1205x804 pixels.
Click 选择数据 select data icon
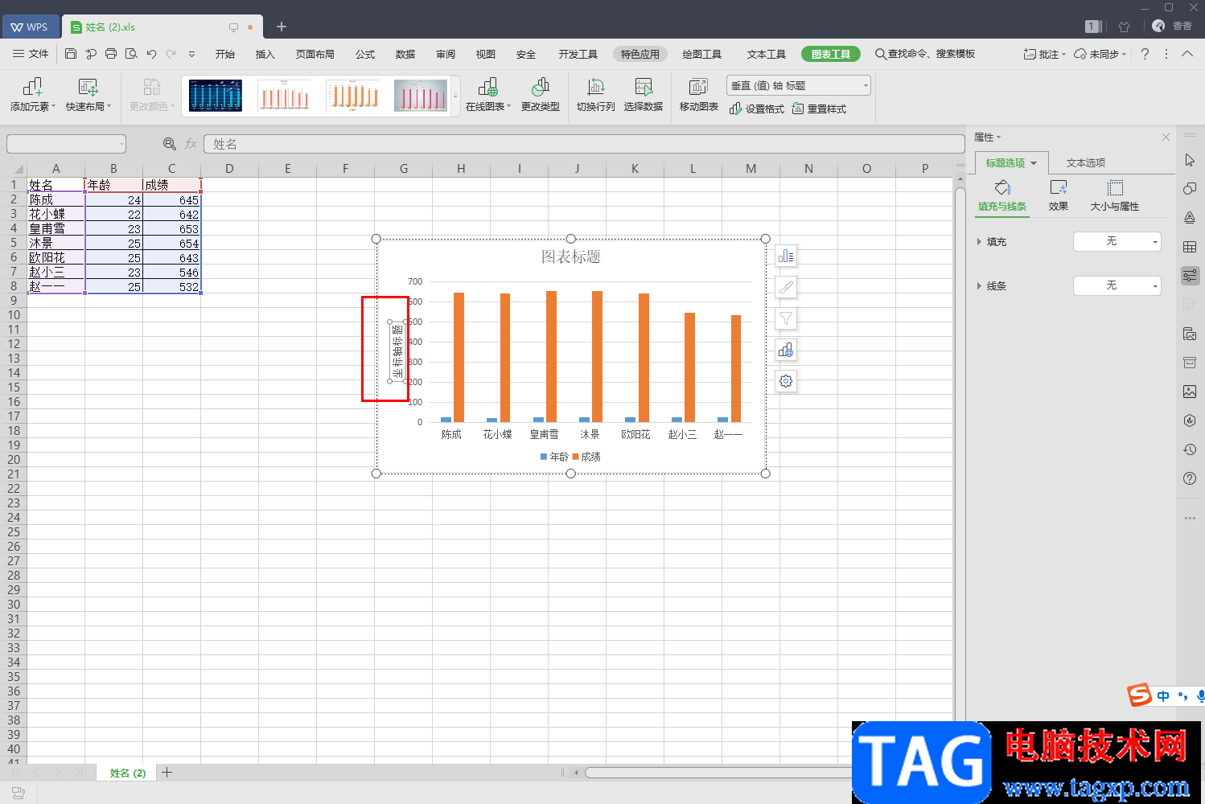click(644, 95)
